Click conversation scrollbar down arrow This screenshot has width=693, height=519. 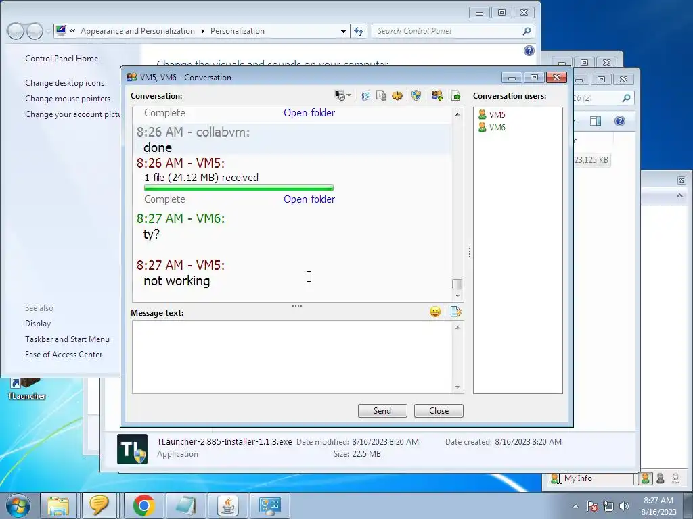click(x=457, y=296)
